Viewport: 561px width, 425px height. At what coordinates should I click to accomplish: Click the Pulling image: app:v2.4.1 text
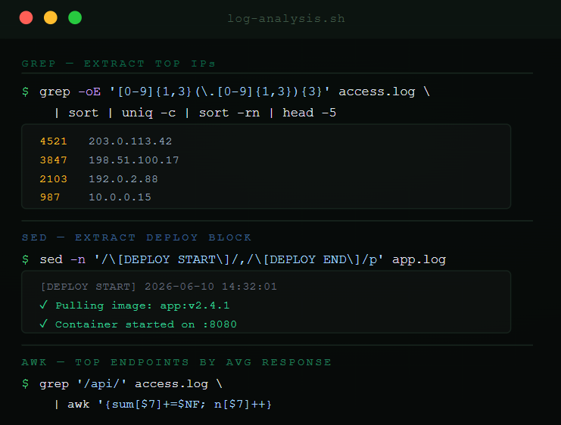coord(142,306)
